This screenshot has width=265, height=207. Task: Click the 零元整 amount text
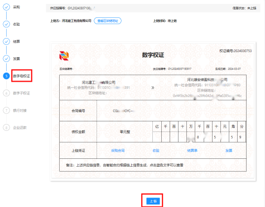point(125,132)
